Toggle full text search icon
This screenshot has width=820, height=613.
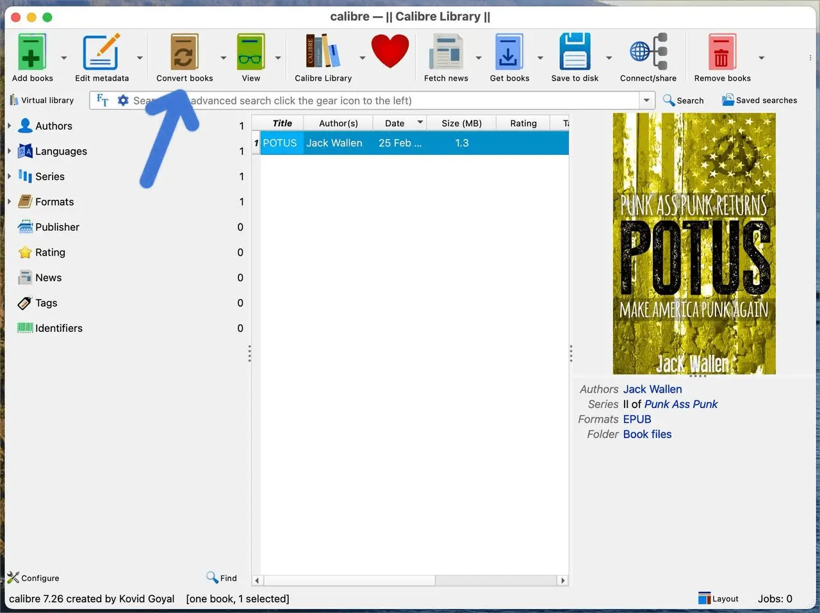click(x=102, y=100)
